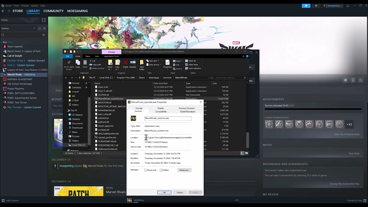368x207 pixels.
Task: Click Pin to Quick access in Explorer ribbon
Action: [69, 65]
